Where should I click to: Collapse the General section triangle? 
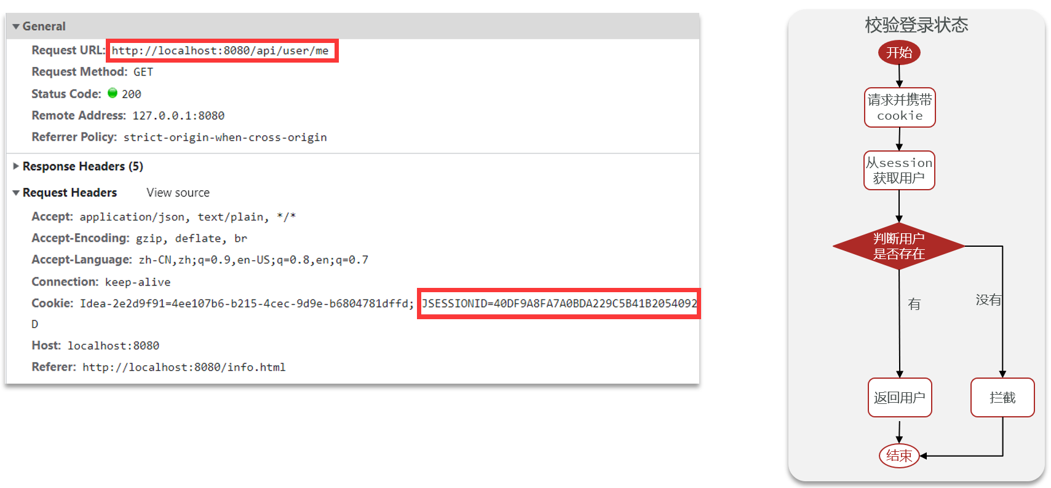tap(16, 26)
